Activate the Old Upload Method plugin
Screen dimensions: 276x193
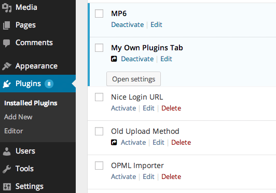(x=133, y=142)
